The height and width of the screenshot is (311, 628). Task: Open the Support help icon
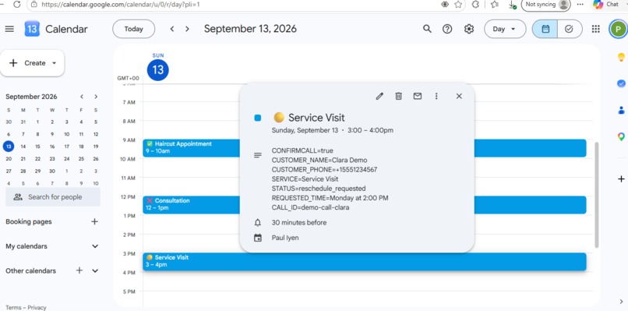coord(447,29)
